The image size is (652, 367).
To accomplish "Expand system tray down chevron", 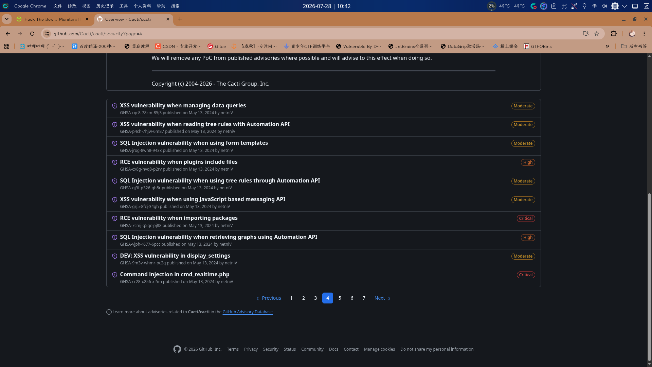I will pos(624,6).
